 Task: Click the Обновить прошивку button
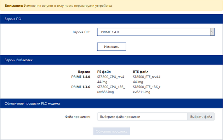tap(111, 131)
